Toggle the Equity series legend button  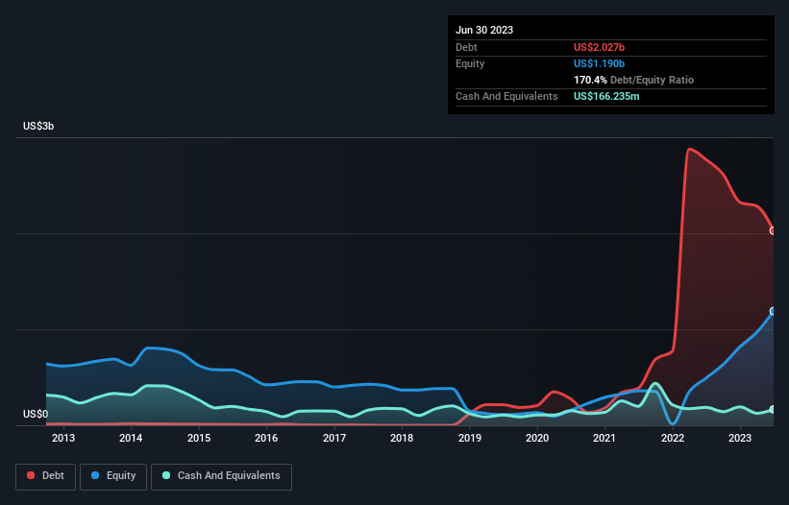113,476
